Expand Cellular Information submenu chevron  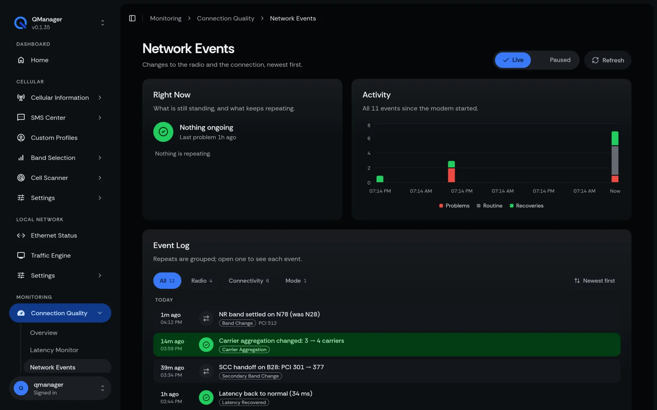pos(100,98)
